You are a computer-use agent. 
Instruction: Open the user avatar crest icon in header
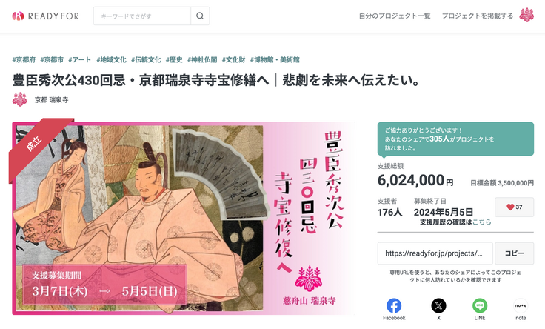(526, 16)
